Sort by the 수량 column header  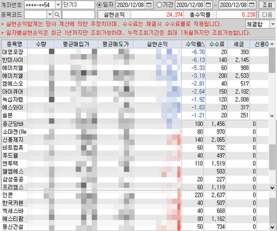(41, 44)
